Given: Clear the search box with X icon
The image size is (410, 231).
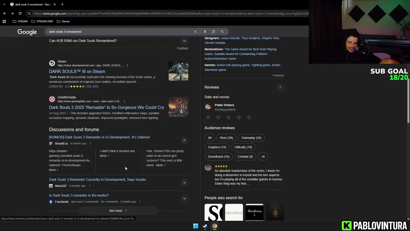Looking at the screenshot, I should click(x=195, y=31).
